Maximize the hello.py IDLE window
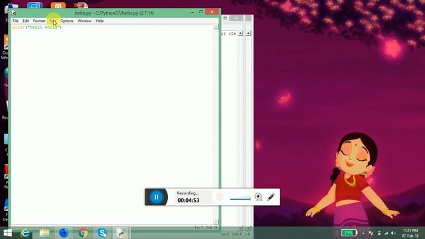This screenshot has width=425, height=239. click(x=201, y=12)
